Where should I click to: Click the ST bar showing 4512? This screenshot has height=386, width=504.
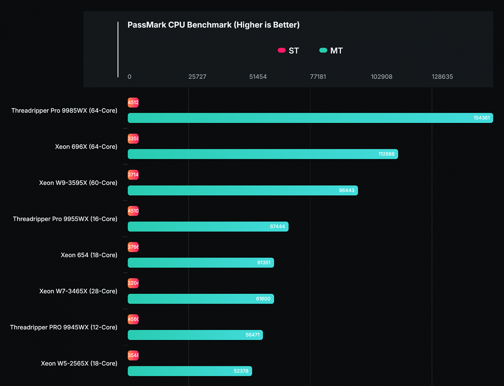pyautogui.click(x=133, y=103)
